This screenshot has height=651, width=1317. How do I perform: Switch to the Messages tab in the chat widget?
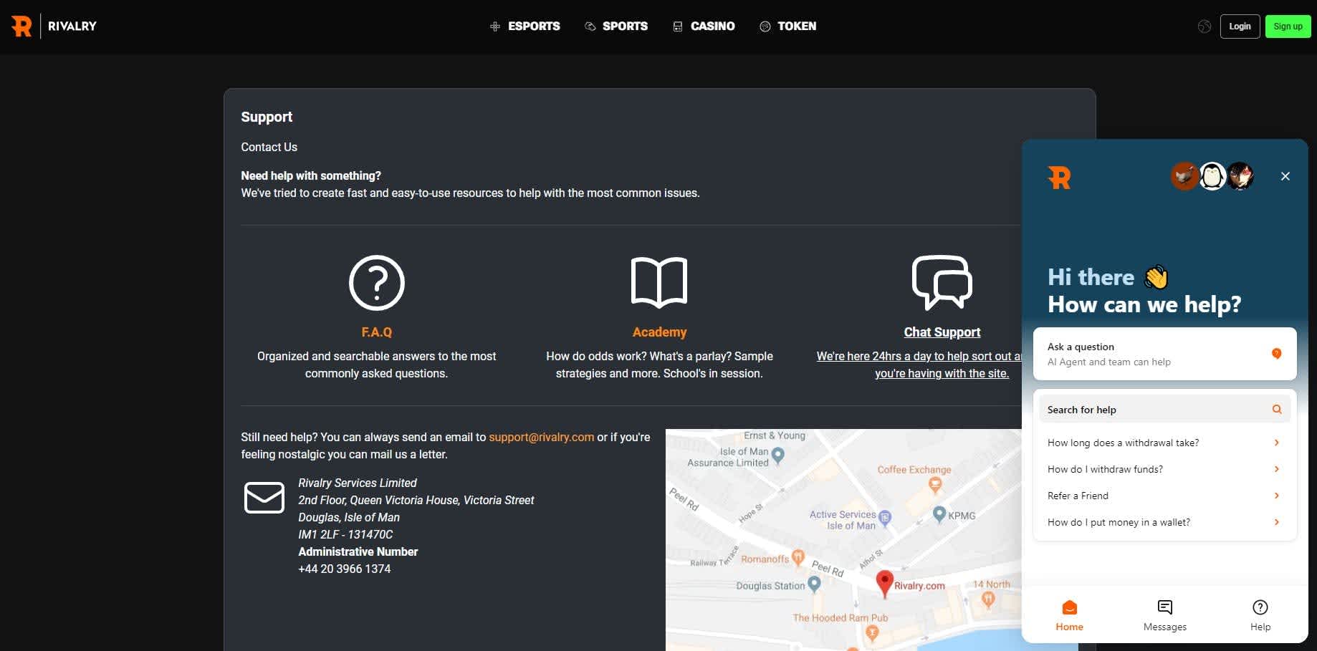1165,616
